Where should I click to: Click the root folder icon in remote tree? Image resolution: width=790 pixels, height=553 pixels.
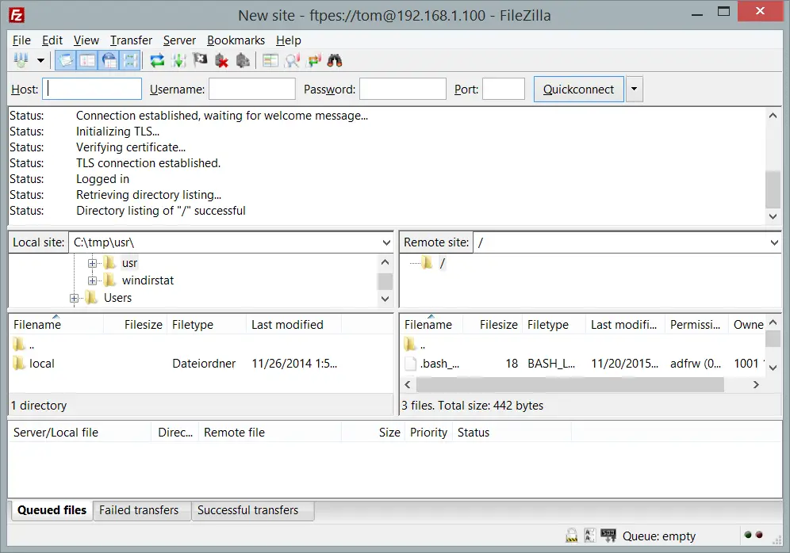point(428,263)
